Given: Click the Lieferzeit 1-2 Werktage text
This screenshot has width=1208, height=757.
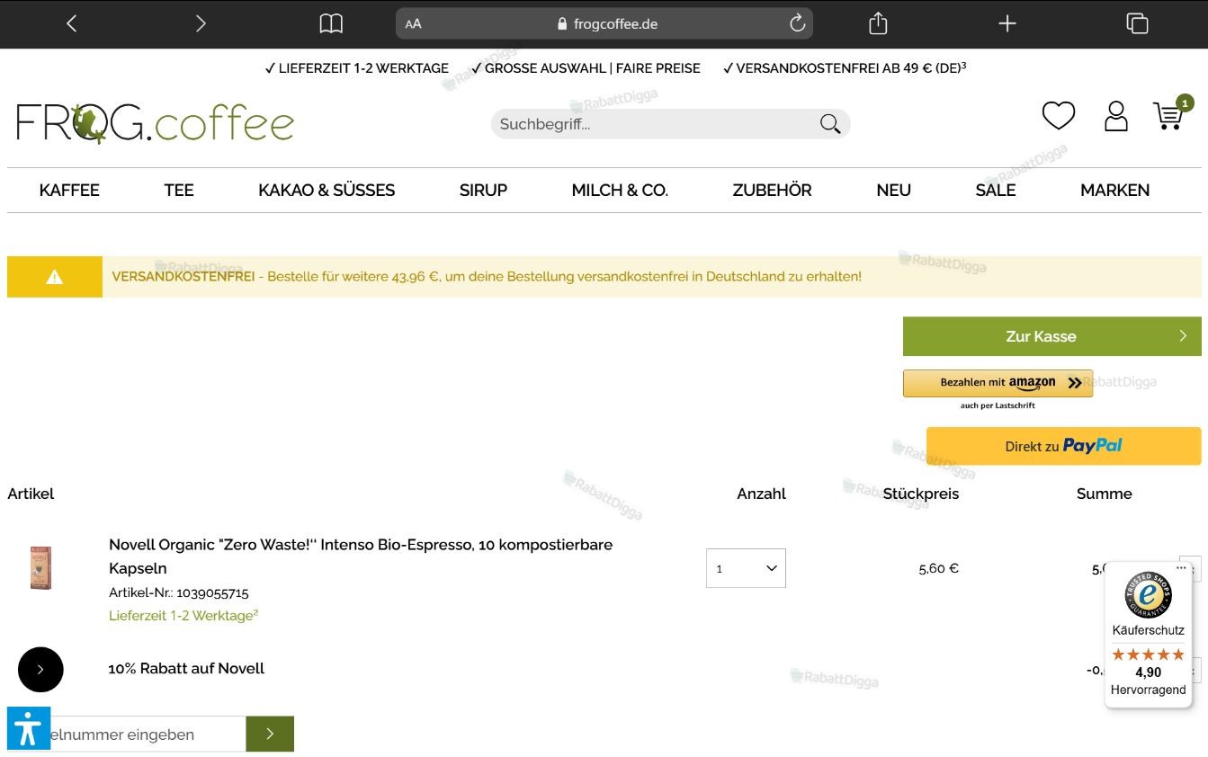Looking at the screenshot, I should coord(183,616).
